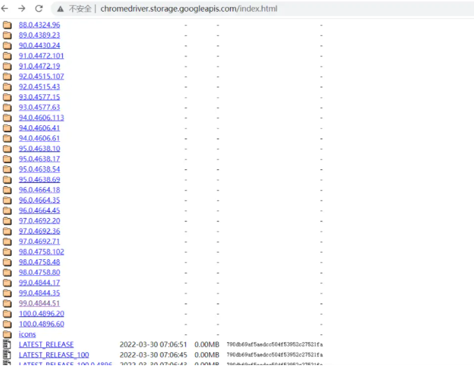Select 0.00MB size in LATEST_RELEASE row
The height and width of the screenshot is (369, 474).
pos(207,345)
